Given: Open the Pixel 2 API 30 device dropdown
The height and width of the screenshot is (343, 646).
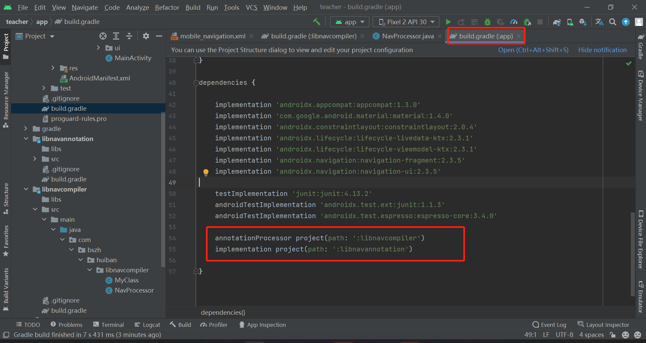Looking at the screenshot, I should coord(406,22).
